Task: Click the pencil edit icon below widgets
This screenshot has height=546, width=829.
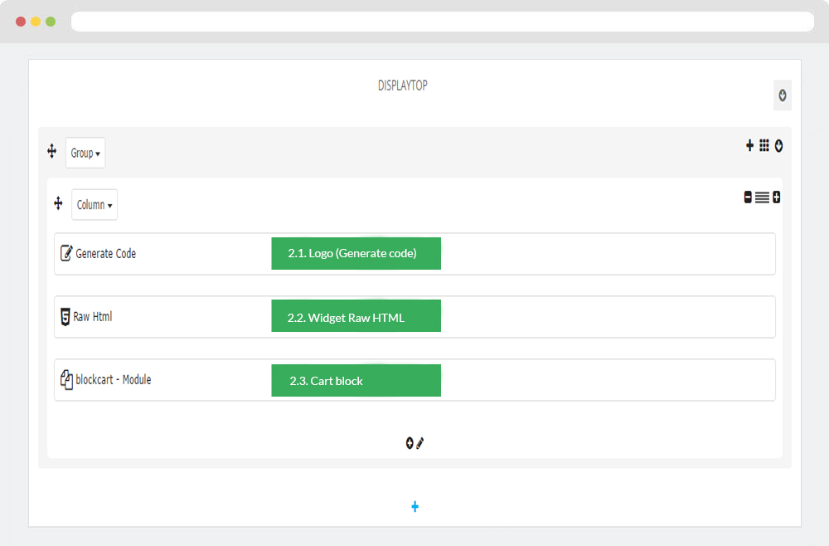Action: pos(419,443)
